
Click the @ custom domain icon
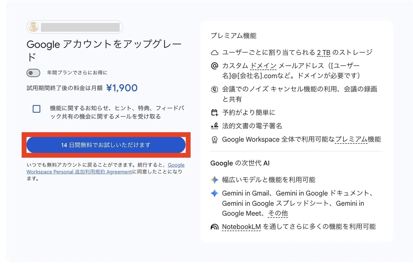(214, 66)
